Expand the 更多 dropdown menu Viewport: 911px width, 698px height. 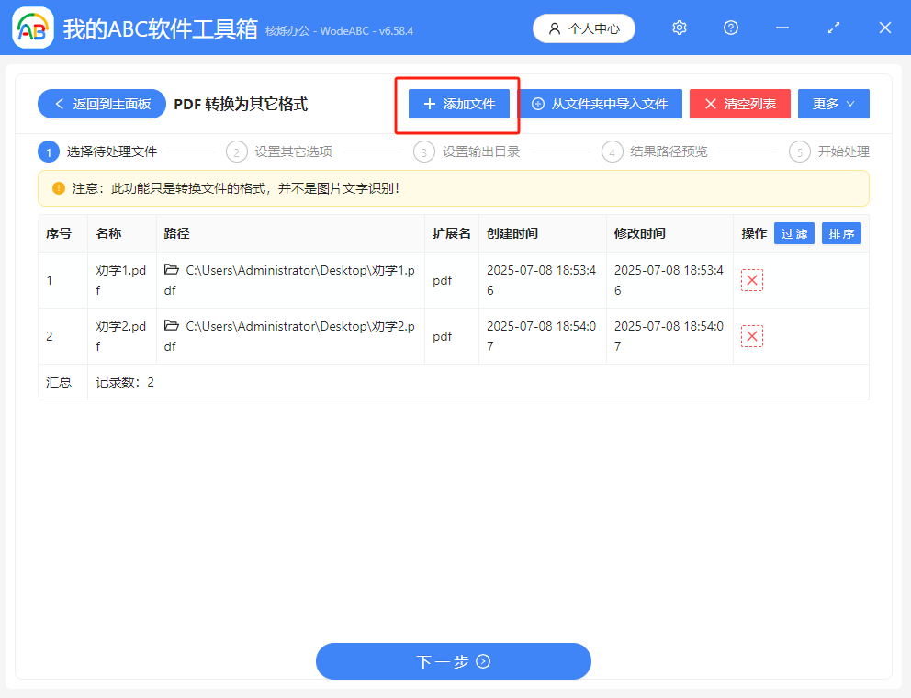click(x=833, y=103)
